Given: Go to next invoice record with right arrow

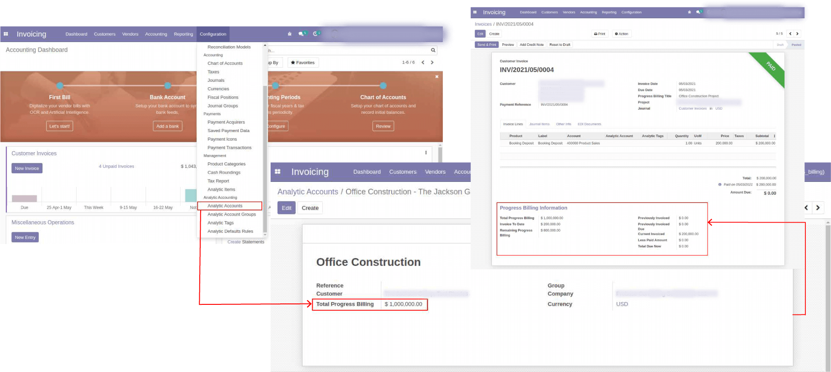Looking at the screenshot, I should coord(797,34).
